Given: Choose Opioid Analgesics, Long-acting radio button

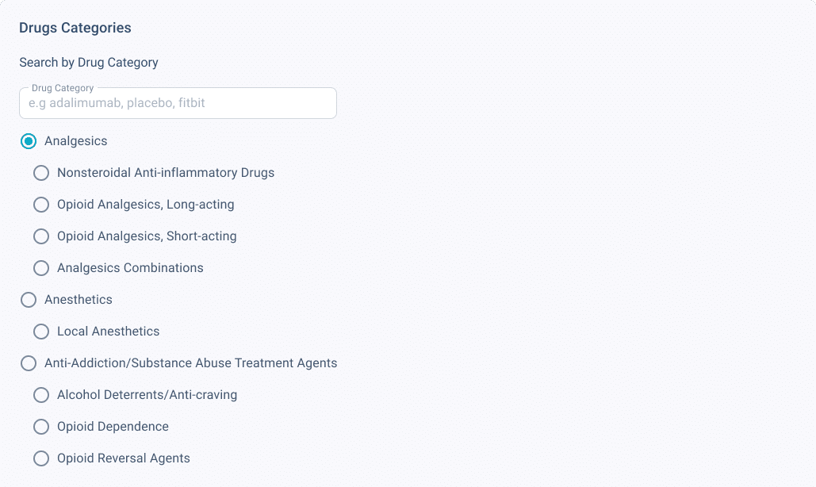Looking at the screenshot, I should (41, 205).
